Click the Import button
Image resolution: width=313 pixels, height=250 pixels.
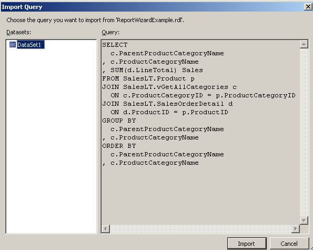[247, 244]
